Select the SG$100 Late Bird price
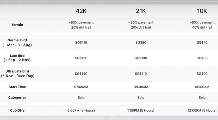The height and width of the screenshot is (120, 218). (x=141, y=58)
